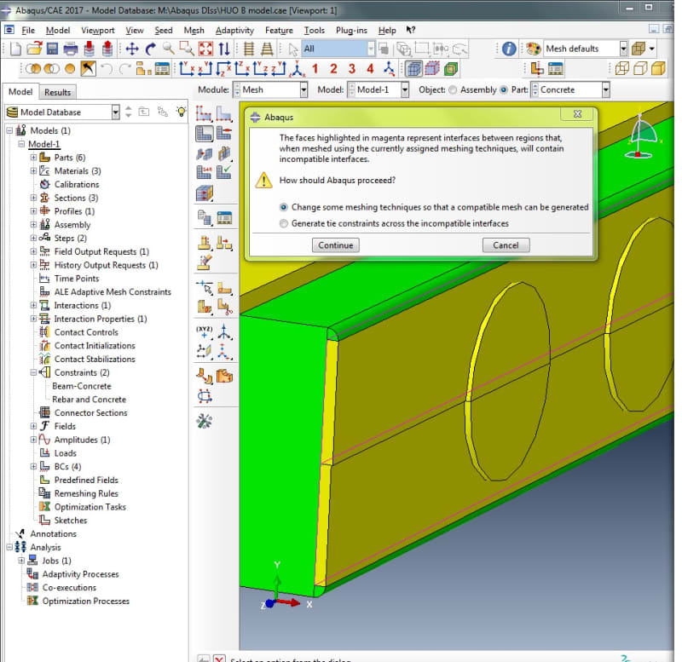Select the Magnify View tool
The image size is (682, 662).
point(169,49)
